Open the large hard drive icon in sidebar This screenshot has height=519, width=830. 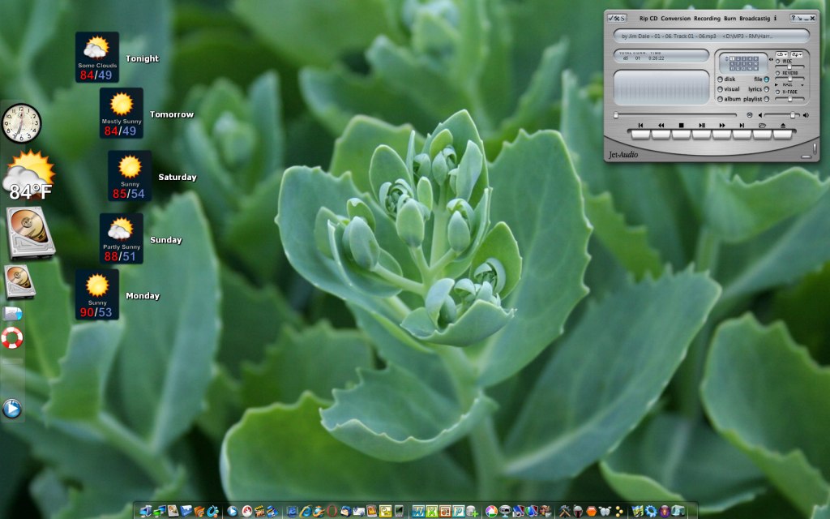[30, 233]
